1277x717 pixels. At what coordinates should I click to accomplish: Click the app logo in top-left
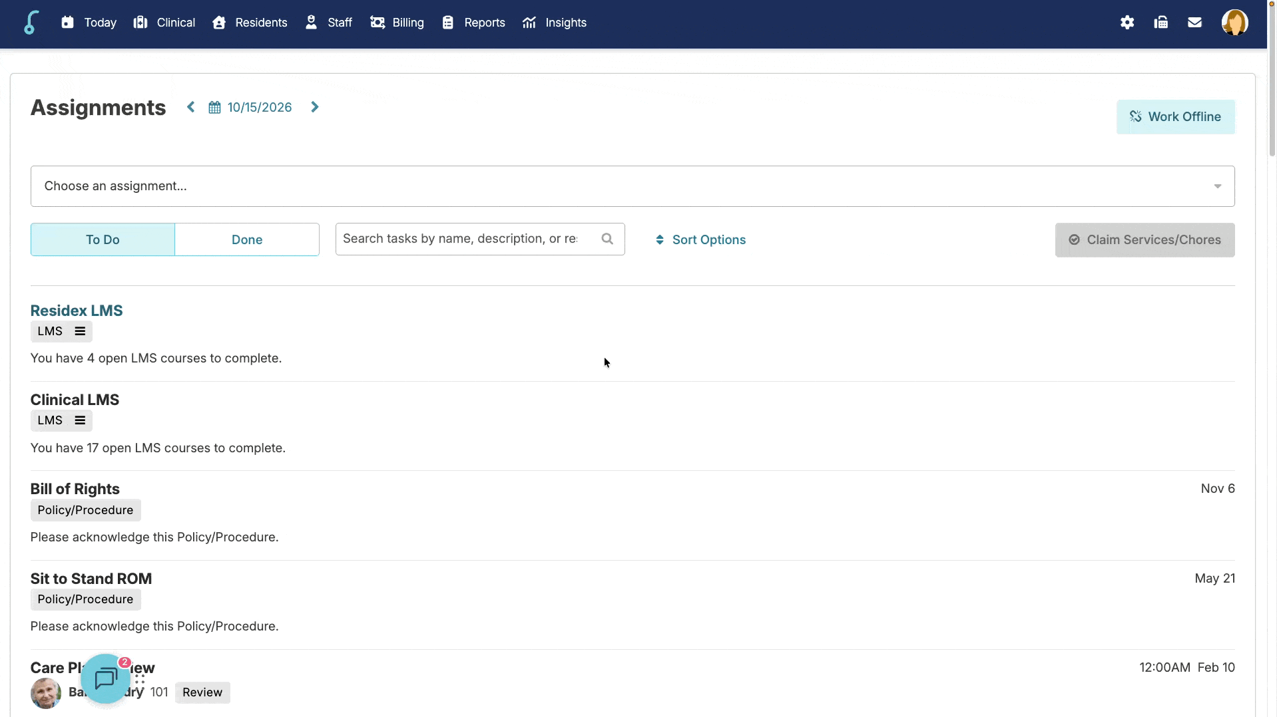31,23
